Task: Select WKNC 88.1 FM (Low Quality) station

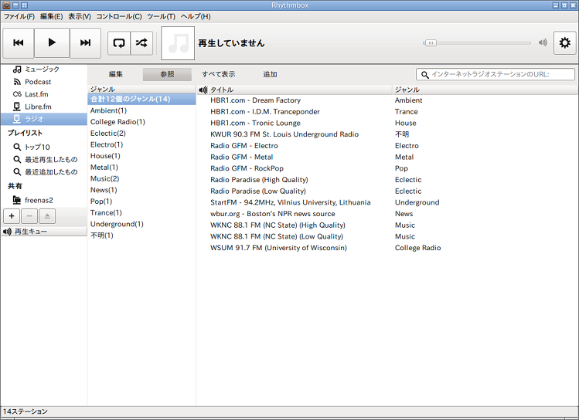Action: (x=387, y=236)
